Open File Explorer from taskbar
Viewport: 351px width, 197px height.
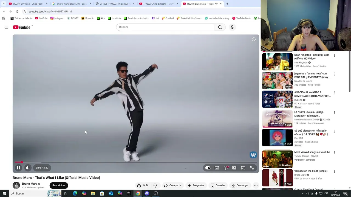(x=93, y=193)
